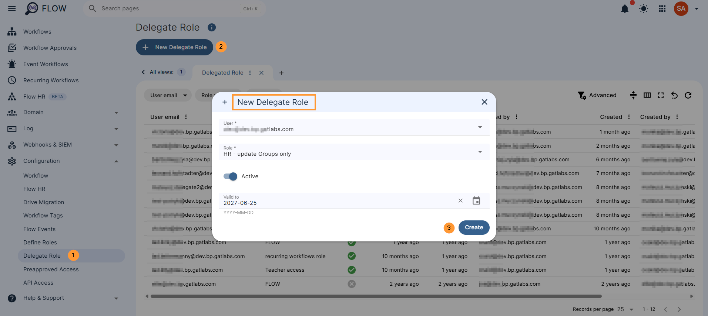Click the New Delegate Role button
The height and width of the screenshot is (316, 708).
(174, 47)
